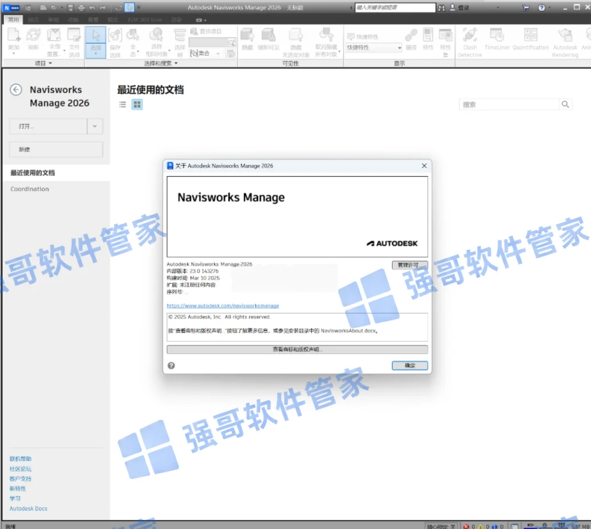Select Coordination in left sidebar
This screenshot has height=529, width=591.
[x=30, y=189]
